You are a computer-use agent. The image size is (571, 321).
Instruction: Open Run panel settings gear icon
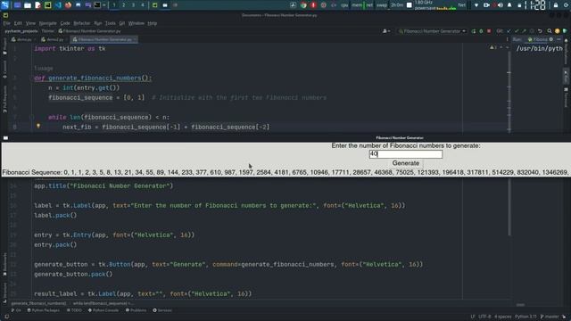[x=551, y=39]
